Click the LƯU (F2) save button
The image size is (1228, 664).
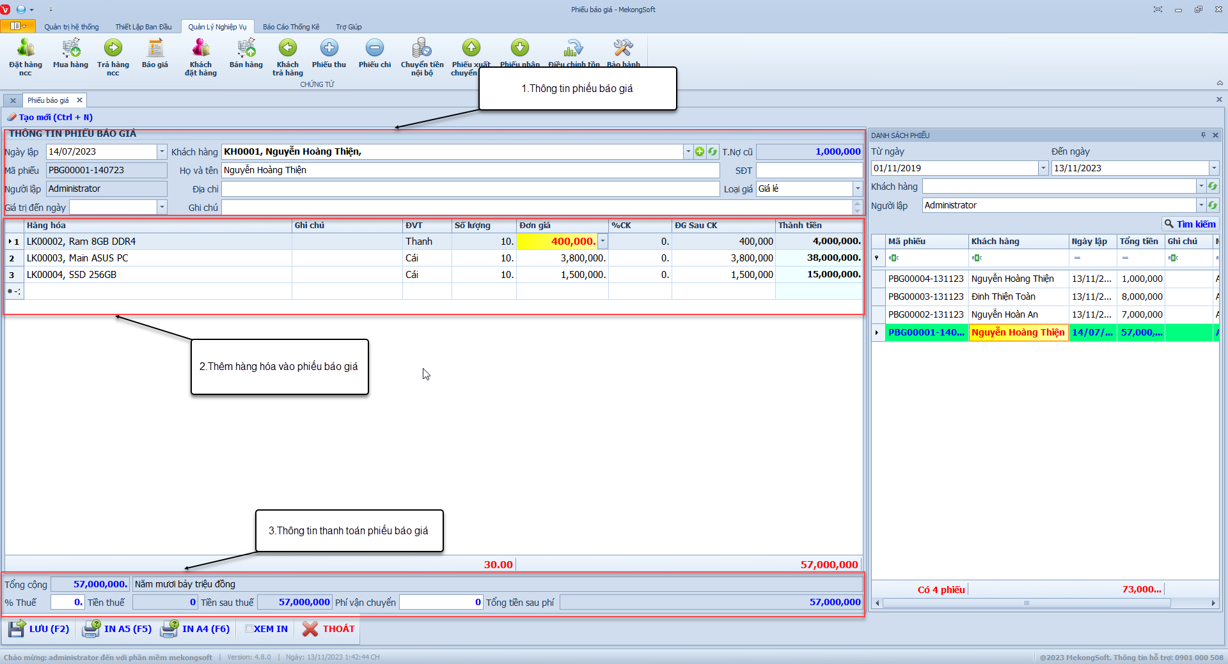click(x=40, y=629)
